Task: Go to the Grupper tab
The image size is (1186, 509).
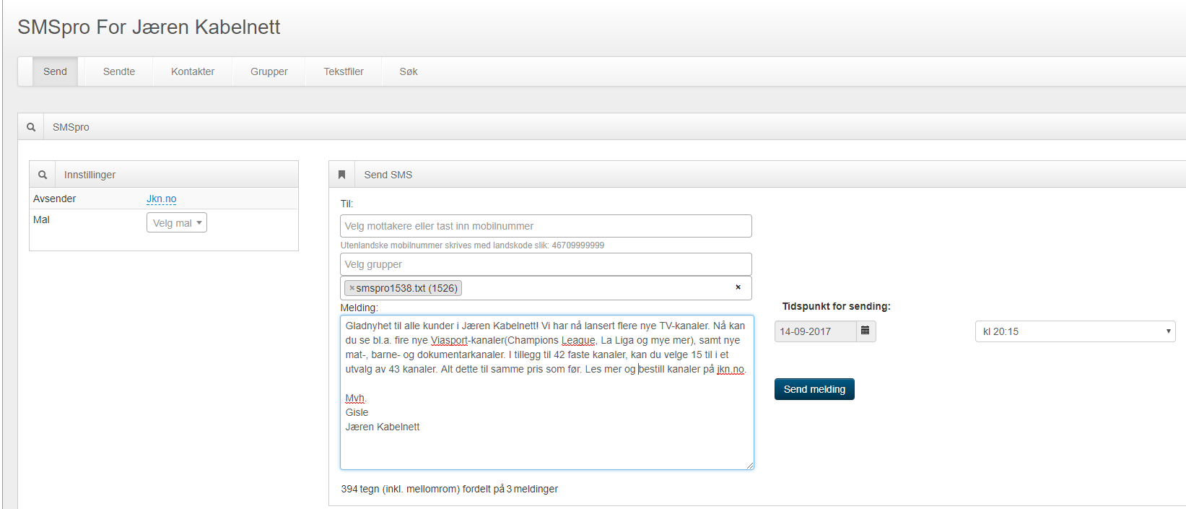Action: coord(269,71)
